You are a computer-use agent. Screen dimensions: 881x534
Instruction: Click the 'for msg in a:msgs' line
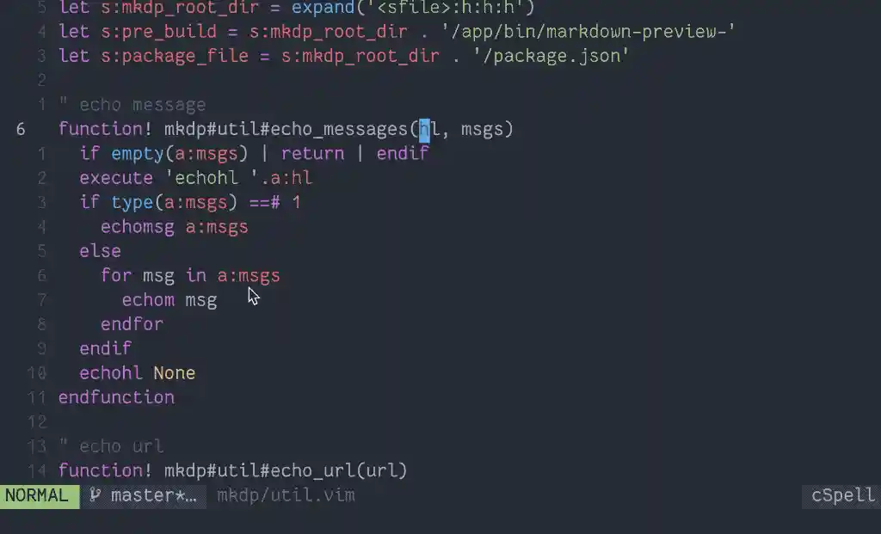click(190, 276)
